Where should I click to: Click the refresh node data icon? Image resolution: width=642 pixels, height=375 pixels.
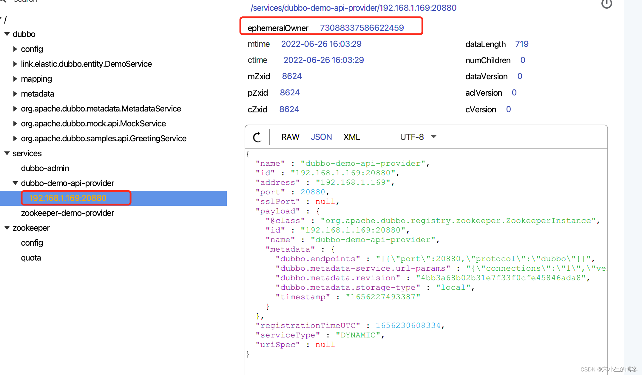click(257, 137)
